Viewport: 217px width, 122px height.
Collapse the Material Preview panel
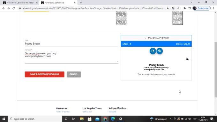(x=156, y=38)
